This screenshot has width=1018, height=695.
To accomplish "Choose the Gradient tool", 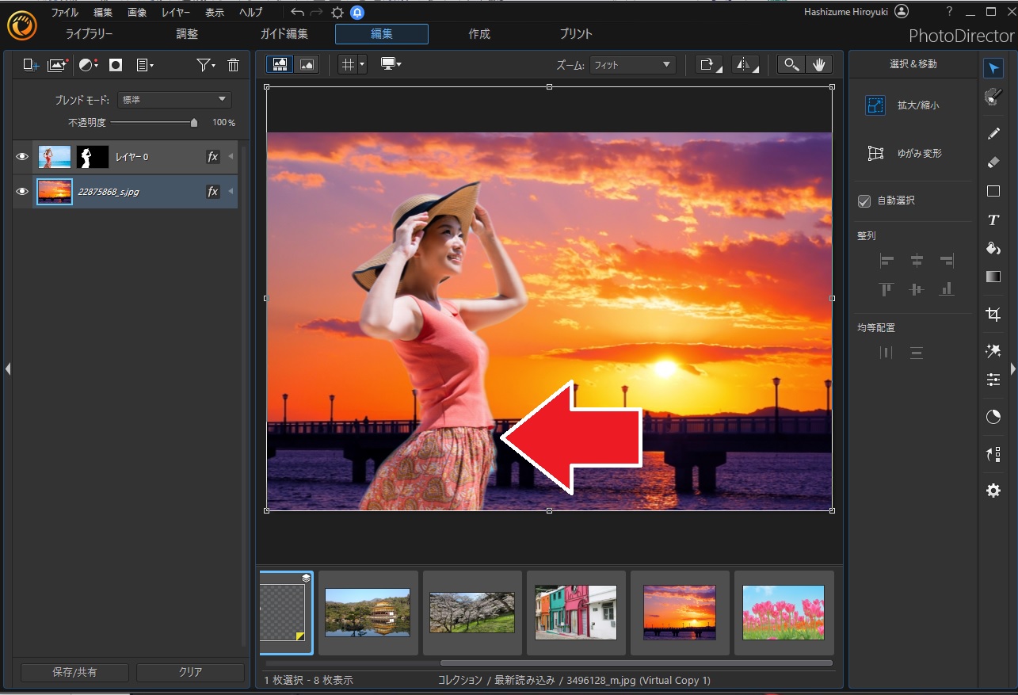I will 993,277.
